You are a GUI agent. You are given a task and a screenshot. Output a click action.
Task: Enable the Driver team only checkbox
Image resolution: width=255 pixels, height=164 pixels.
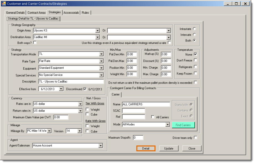click(195, 137)
